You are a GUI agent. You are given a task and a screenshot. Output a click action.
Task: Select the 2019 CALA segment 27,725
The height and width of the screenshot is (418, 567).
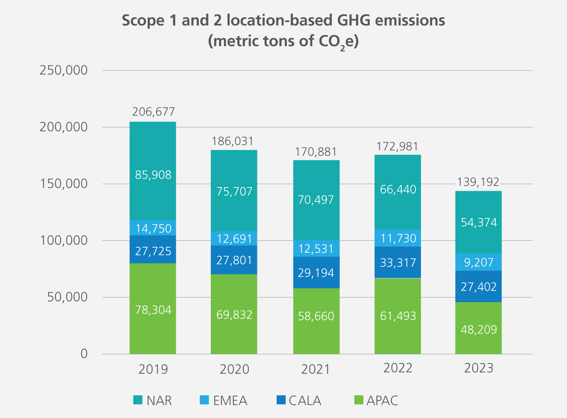pos(153,249)
